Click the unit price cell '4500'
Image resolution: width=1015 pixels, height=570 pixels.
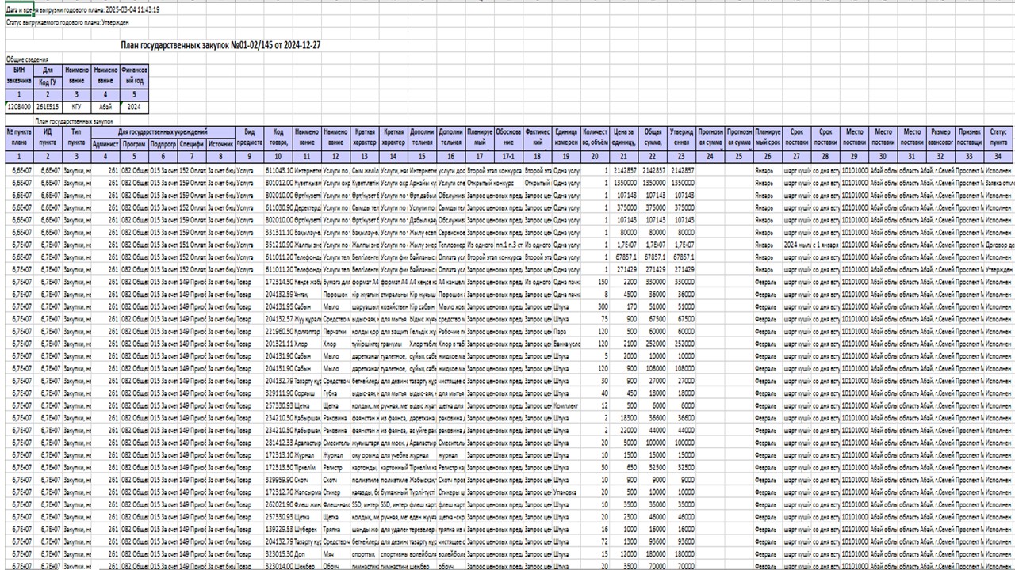[624, 294]
